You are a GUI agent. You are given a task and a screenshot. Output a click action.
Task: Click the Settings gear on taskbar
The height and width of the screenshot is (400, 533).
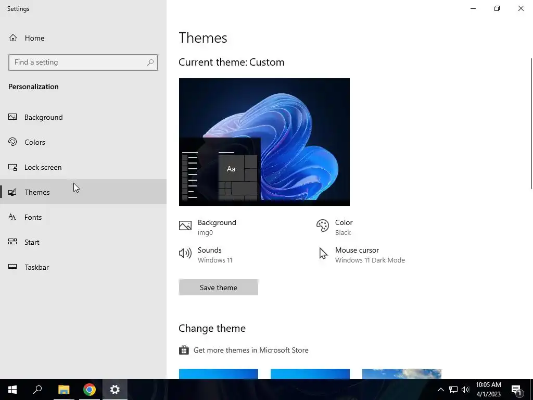coord(115,390)
